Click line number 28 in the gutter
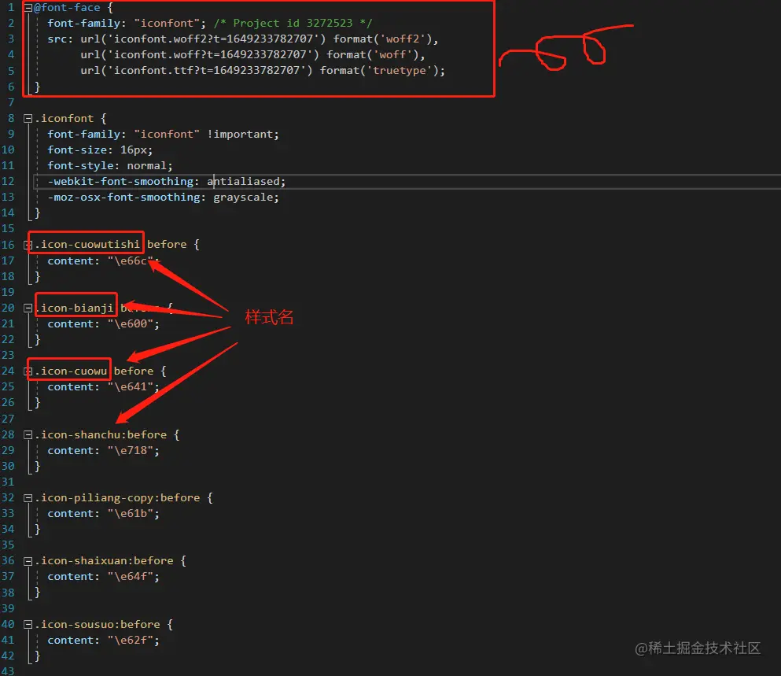Image resolution: width=781 pixels, height=676 pixels. coord(8,434)
